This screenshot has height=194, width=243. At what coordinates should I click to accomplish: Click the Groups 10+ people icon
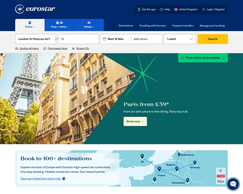73,48
